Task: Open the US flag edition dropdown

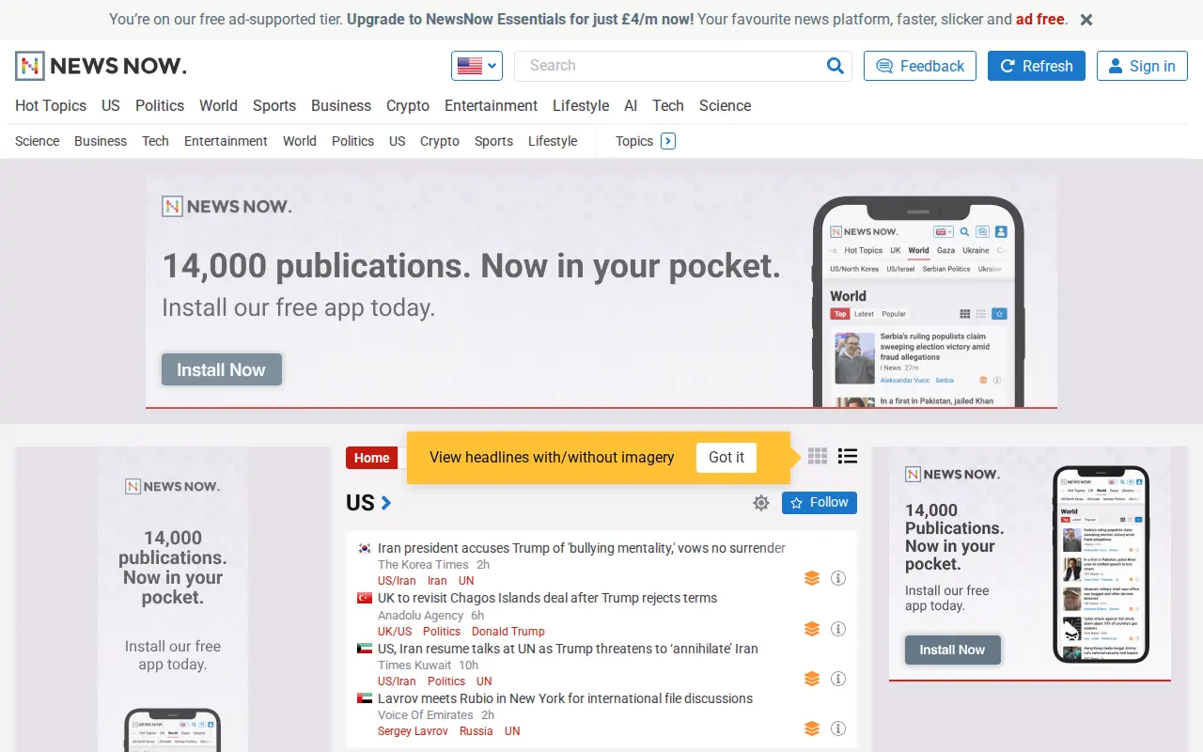Action: pos(477,66)
